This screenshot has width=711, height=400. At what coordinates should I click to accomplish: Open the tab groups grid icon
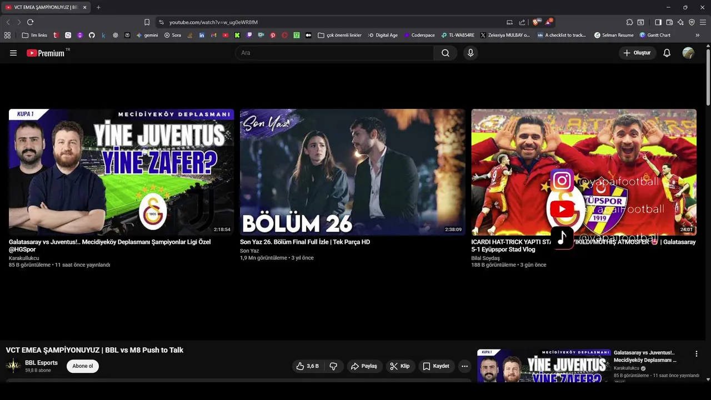[x=7, y=35]
